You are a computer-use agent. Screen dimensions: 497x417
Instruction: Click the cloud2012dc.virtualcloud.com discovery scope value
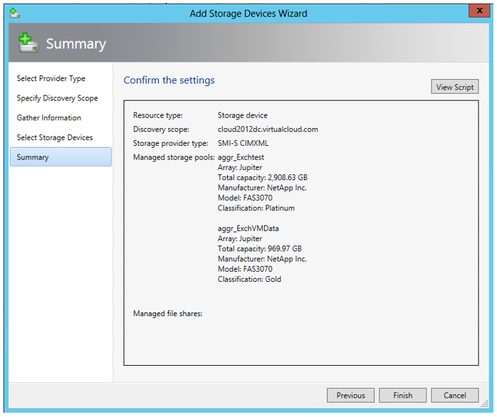[268, 130]
